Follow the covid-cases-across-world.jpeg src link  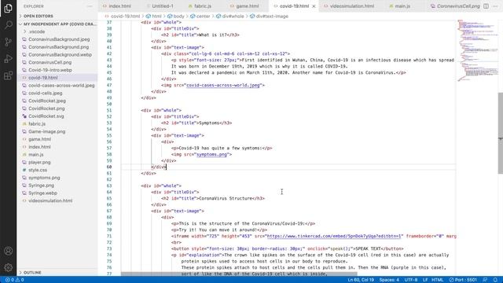tap(223, 86)
